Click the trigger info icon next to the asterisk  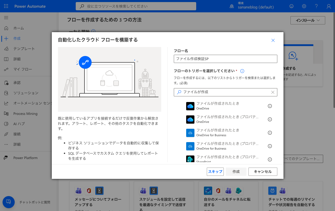(x=242, y=71)
